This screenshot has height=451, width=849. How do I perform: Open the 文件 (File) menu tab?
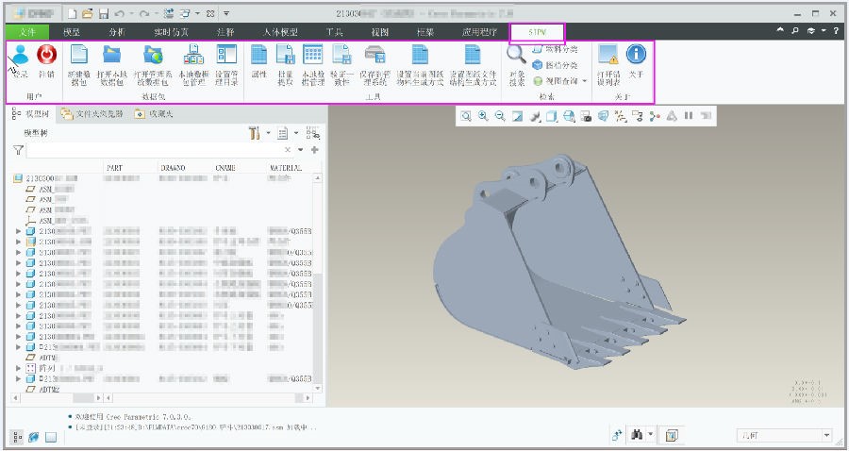27,32
